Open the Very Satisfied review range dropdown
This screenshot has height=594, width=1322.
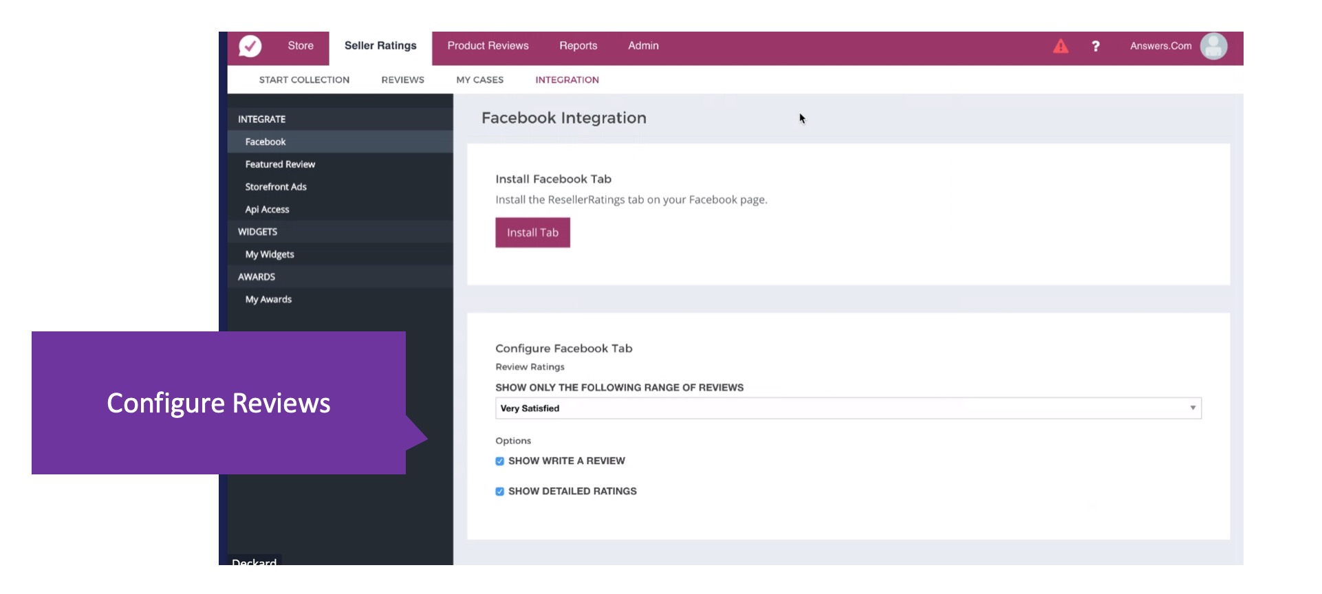[848, 408]
